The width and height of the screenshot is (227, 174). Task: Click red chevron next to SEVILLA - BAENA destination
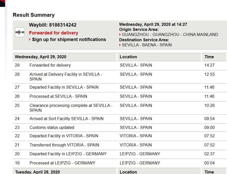pyautogui.click(x=120, y=45)
